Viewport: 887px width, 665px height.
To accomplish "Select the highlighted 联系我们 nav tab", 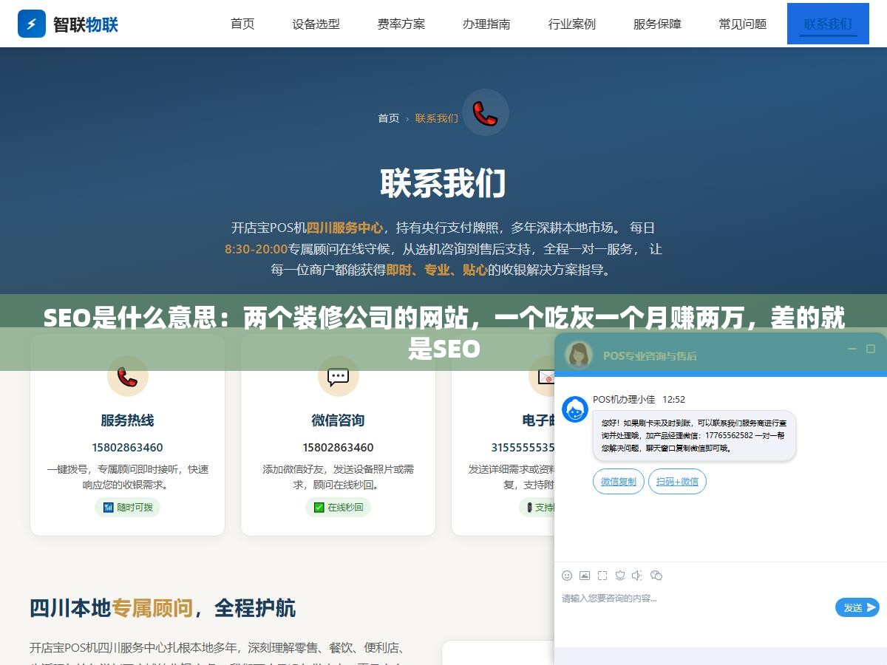I will click(828, 24).
